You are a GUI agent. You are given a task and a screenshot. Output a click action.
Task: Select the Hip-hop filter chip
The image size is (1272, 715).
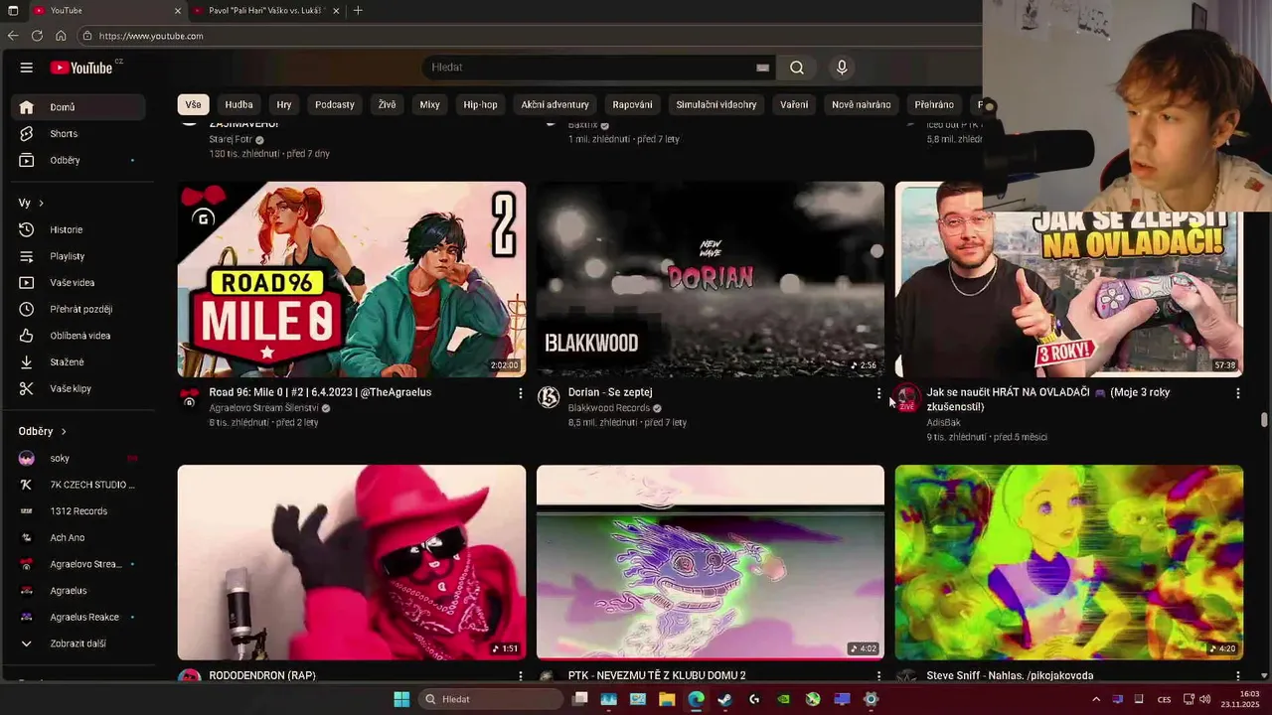pyautogui.click(x=480, y=104)
